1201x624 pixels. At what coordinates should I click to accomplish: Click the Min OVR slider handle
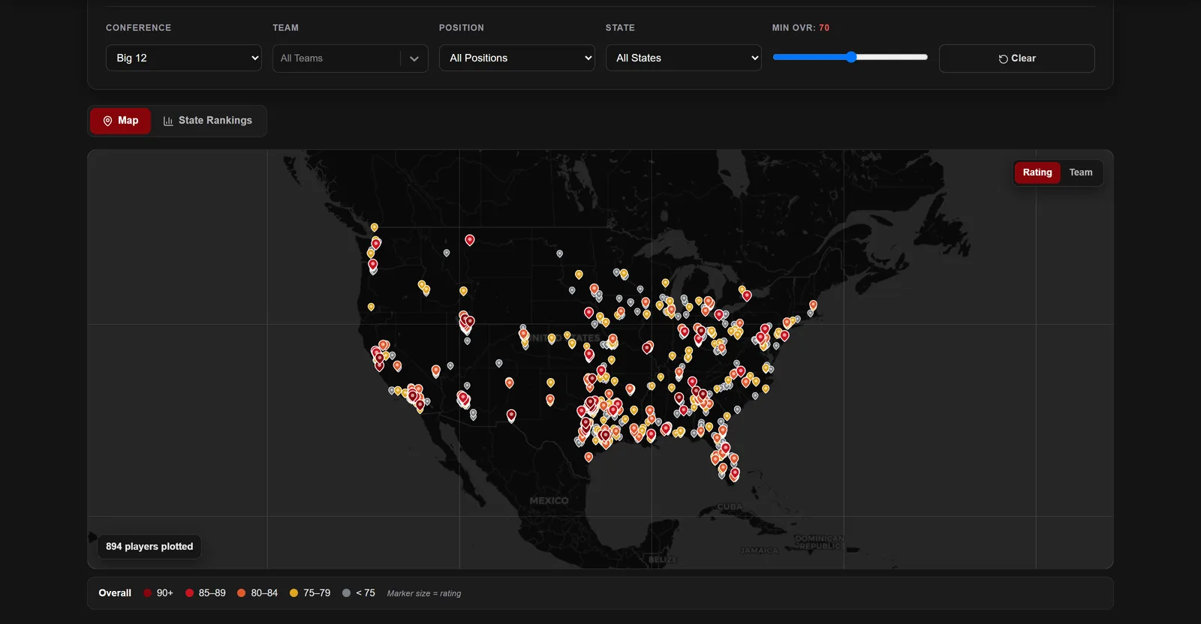pos(851,57)
